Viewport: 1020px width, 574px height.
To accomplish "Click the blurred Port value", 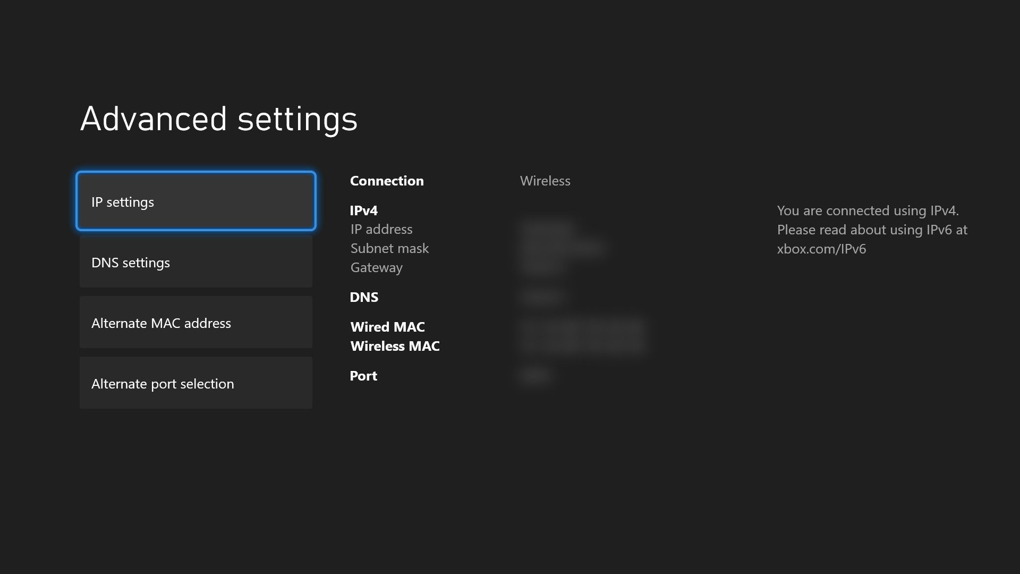I will pyautogui.click(x=534, y=376).
